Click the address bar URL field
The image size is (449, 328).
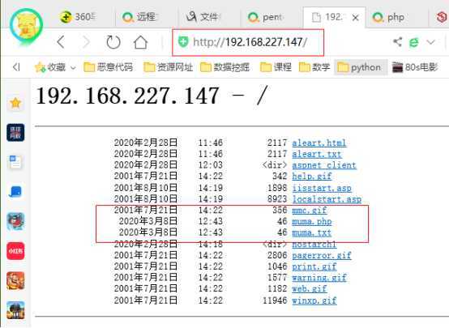point(248,42)
